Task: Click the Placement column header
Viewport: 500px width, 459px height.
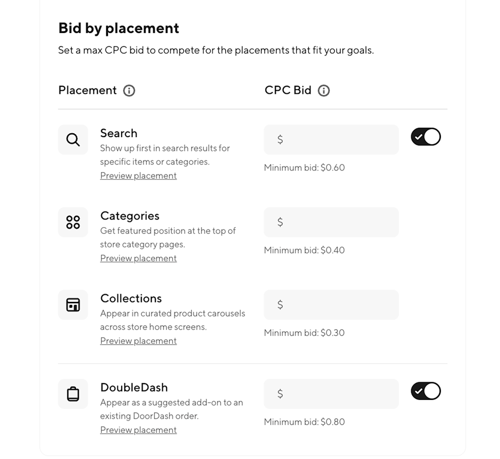Action: 87,90
